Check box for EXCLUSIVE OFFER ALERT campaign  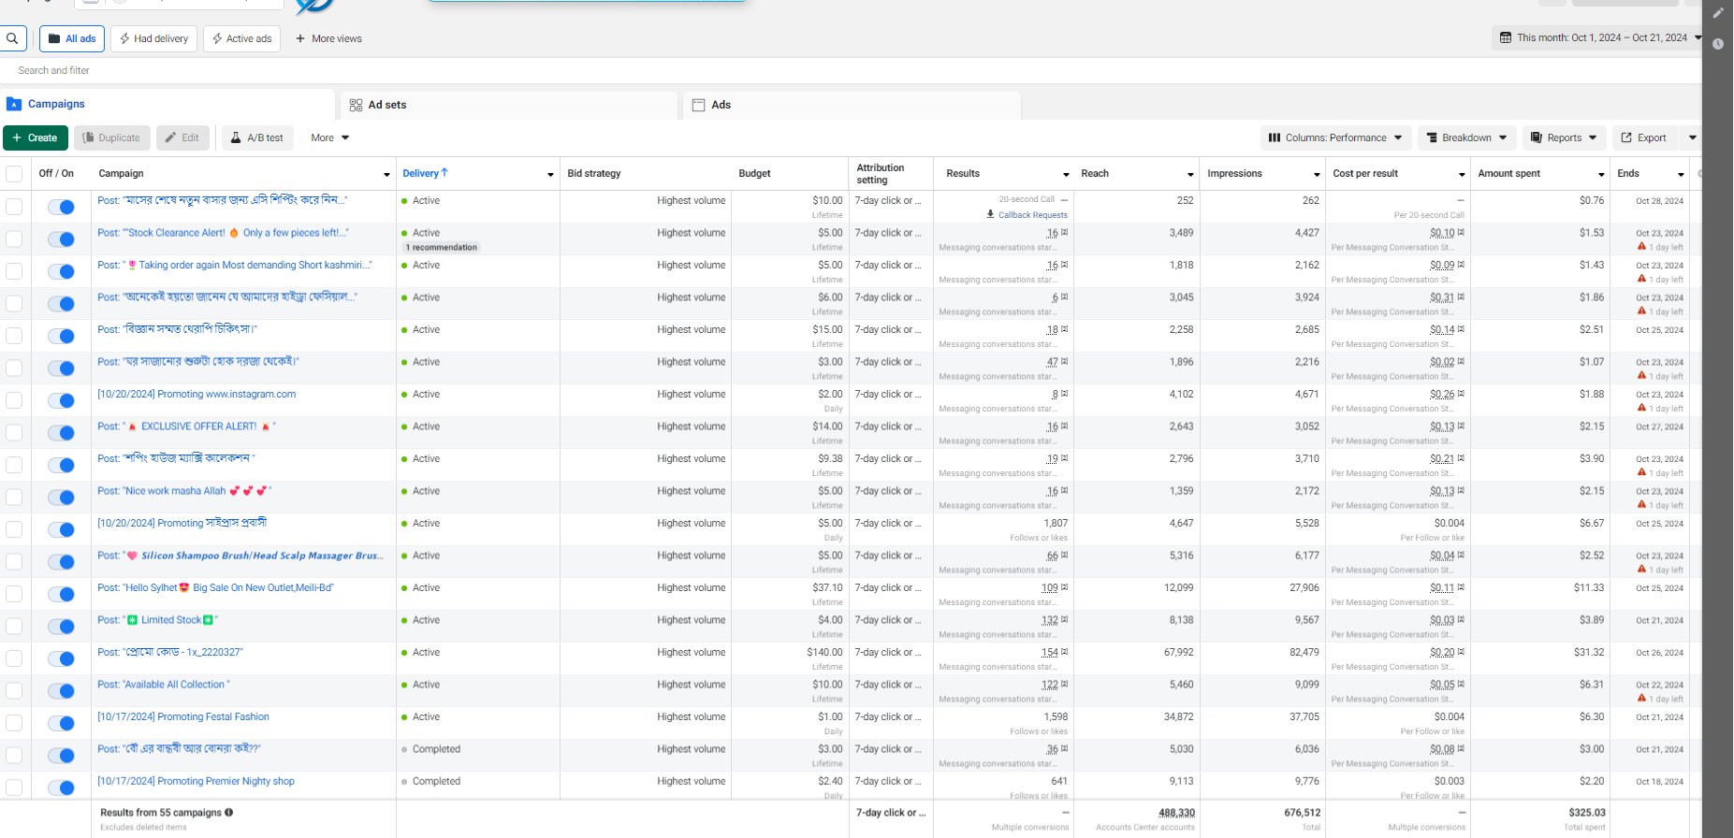pos(14,432)
